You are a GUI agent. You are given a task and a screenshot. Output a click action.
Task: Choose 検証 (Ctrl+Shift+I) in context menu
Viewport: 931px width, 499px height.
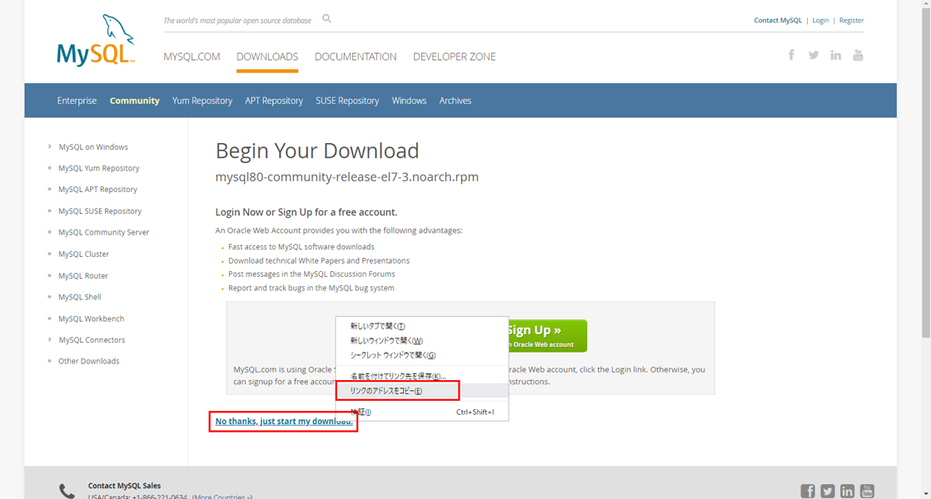421,412
